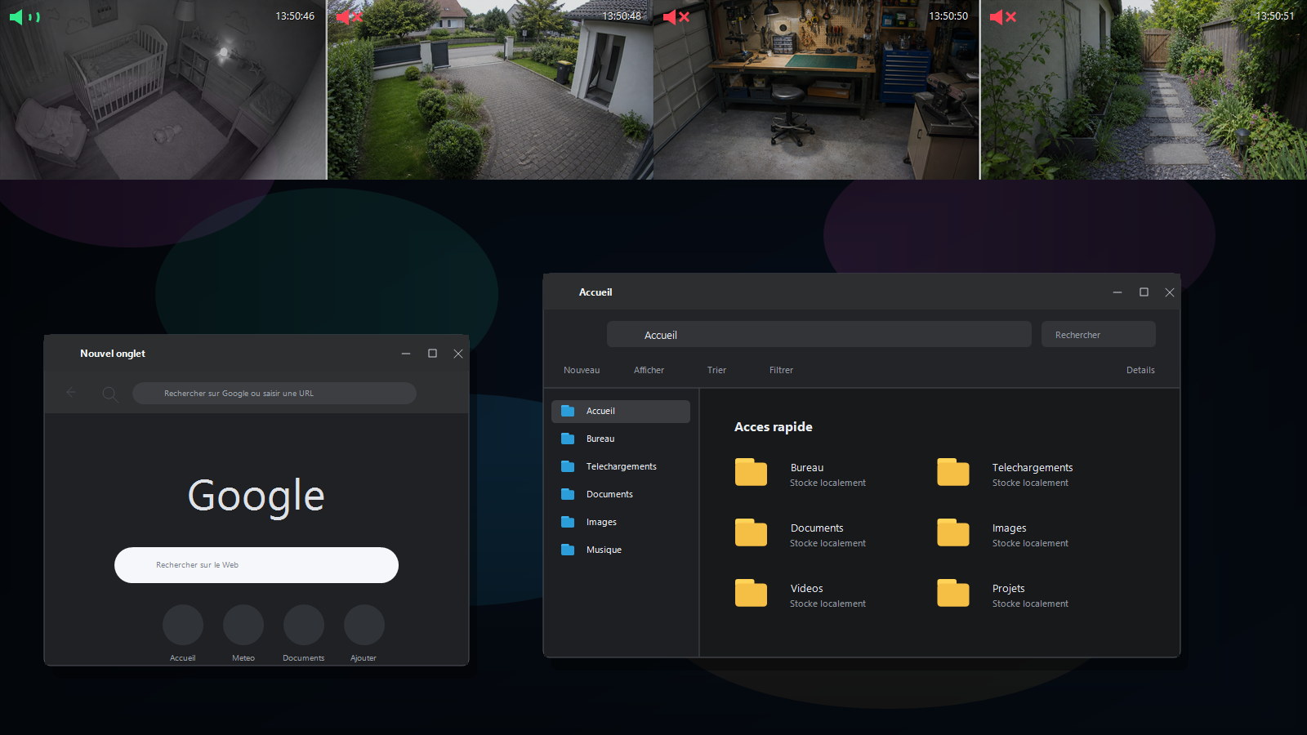Click the Google web search field
Image resolution: width=1307 pixels, height=735 pixels.
pyautogui.click(x=256, y=565)
